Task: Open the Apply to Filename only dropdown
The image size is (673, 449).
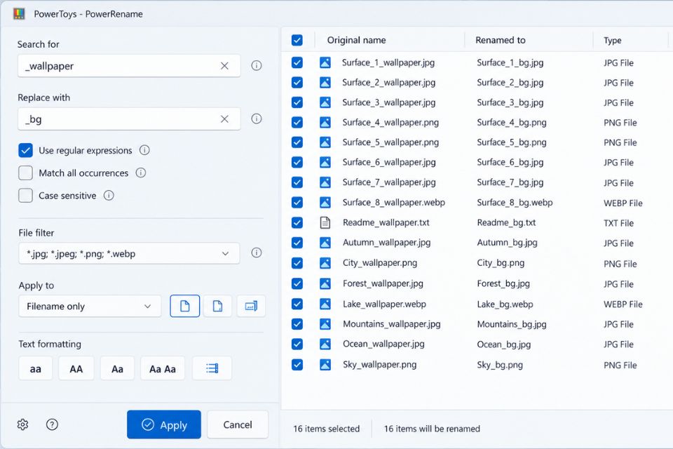Action: tap(90, 306)
